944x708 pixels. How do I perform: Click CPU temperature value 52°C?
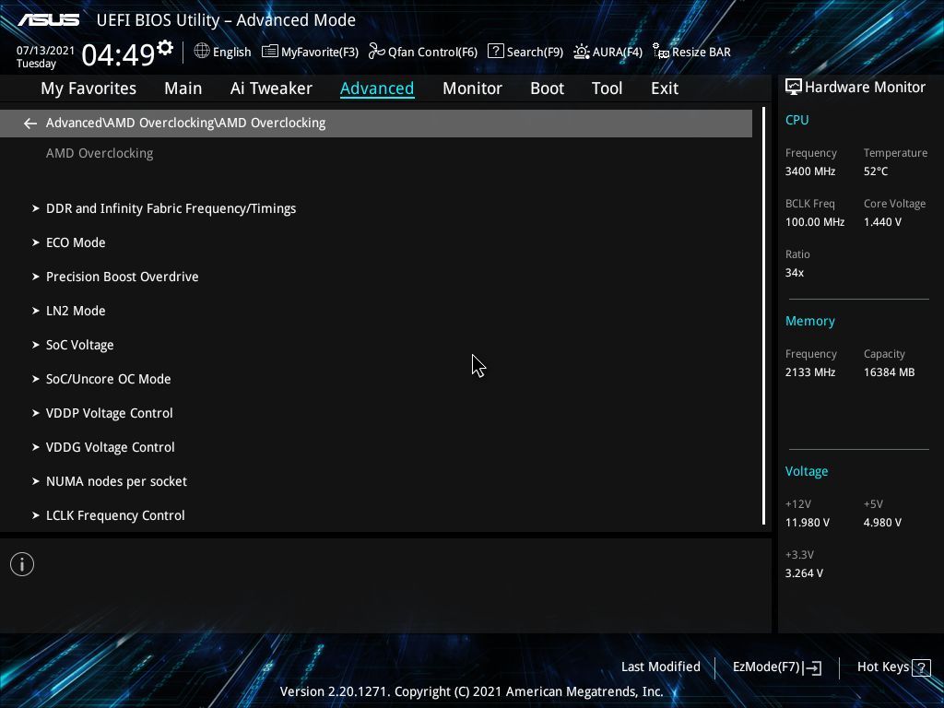876,171
